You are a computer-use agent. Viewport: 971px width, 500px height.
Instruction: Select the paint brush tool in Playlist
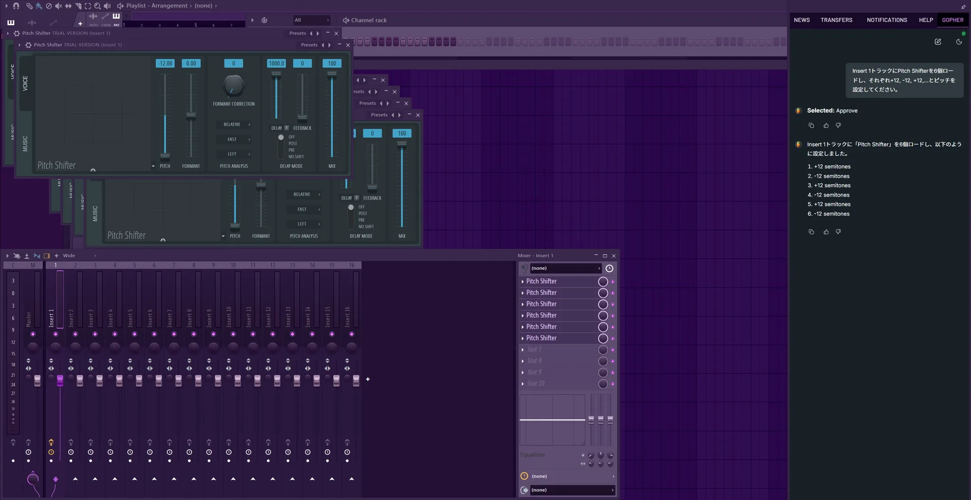[x=39, y=6]
